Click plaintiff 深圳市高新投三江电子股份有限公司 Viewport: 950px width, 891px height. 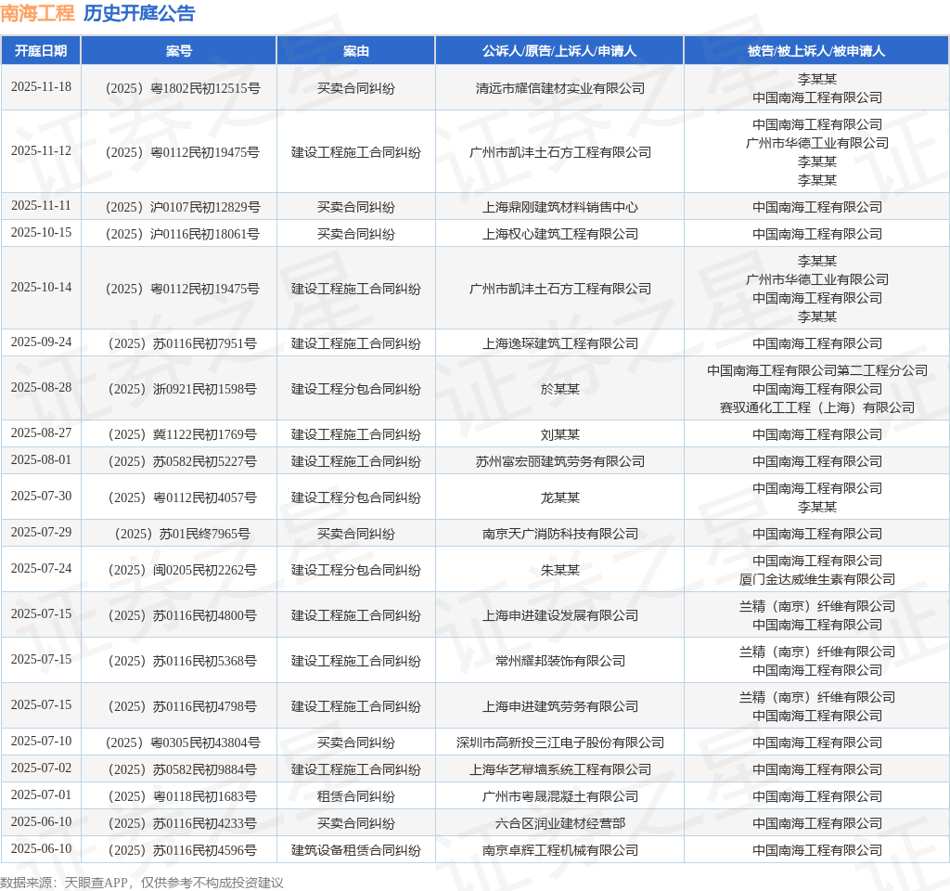[559, 742]
